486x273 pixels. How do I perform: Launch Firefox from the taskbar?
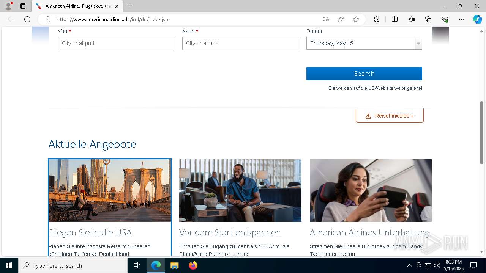pos(193,265)
